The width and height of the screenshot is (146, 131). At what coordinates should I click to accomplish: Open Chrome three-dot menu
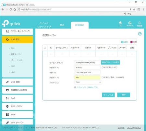[x=143, y=9]
